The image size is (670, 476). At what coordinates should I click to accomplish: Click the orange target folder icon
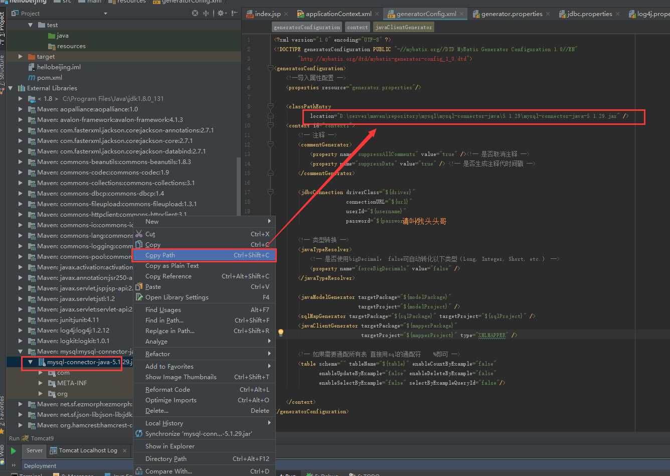point(32,57)
